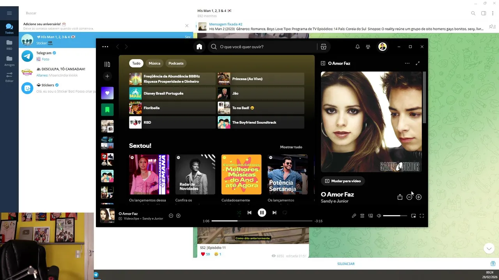Collapse the Now Playing side panel icon

click(323, 63)
